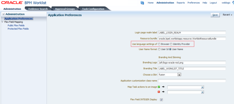Click the Save button
The image size is (234, 104).
tap(215, 15)
